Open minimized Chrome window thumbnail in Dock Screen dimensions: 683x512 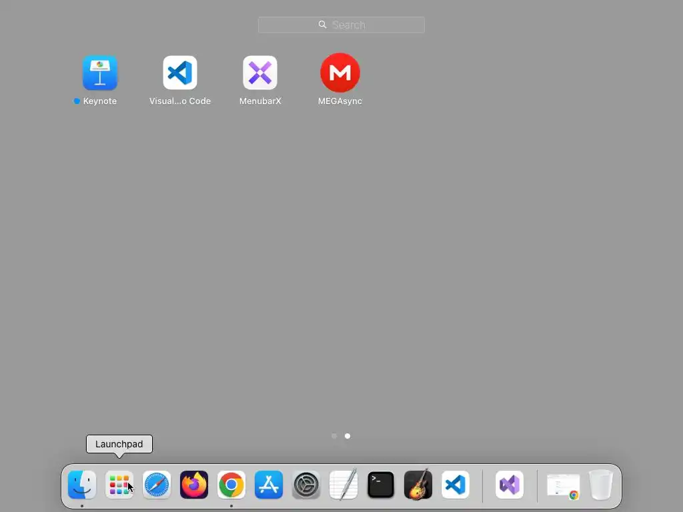tap(564, 485)
